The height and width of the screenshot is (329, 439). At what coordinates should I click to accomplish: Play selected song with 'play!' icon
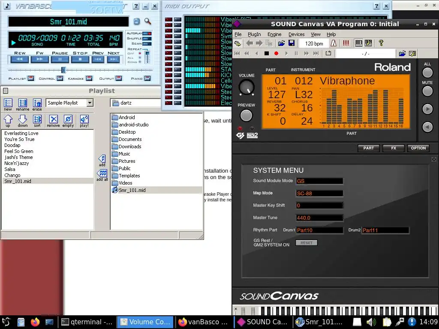pos(84,121)
